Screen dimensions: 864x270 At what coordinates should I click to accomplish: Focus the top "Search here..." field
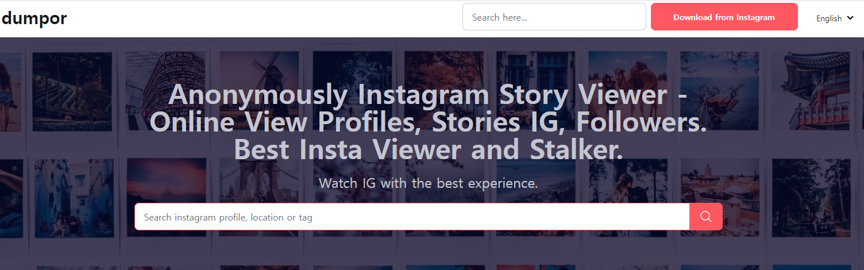point(554,17)
